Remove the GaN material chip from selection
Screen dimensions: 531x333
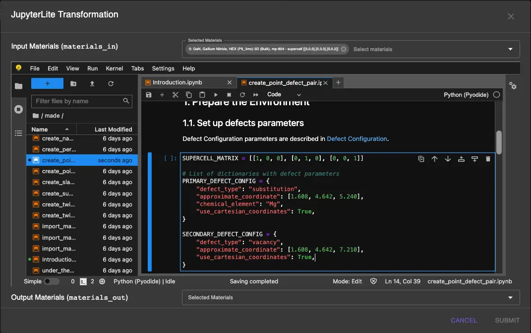(344, 49)
